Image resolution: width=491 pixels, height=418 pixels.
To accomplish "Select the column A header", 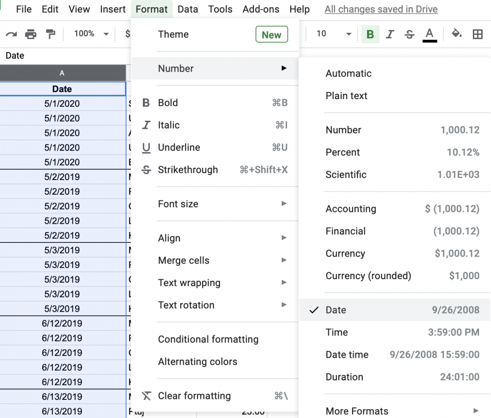I will click(62, 72).
